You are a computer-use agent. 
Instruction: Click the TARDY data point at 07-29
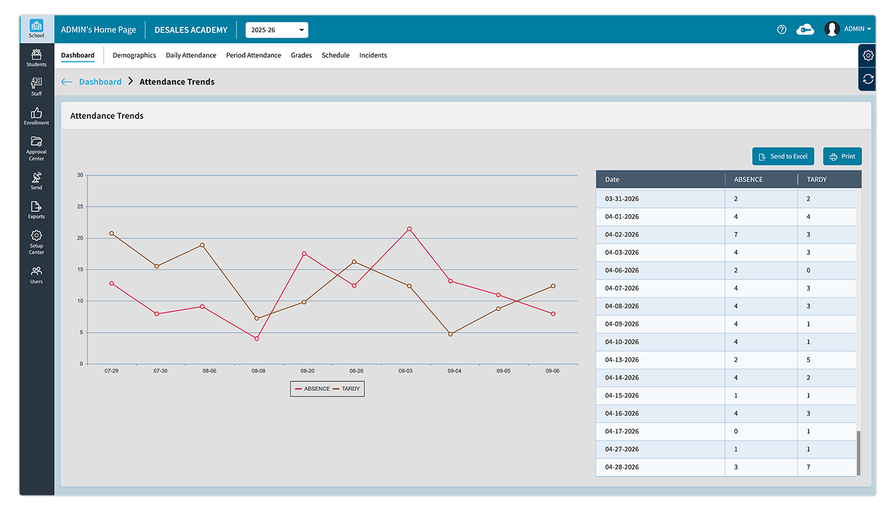[x=112, y=233]
